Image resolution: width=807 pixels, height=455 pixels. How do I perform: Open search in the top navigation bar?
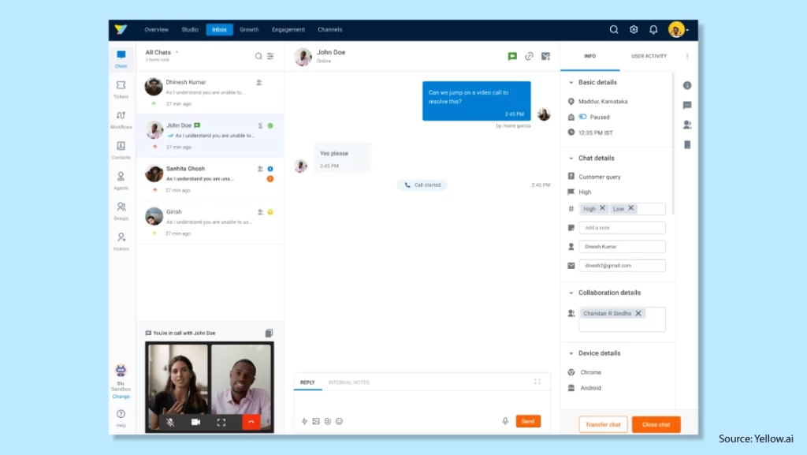pos(614,29)
